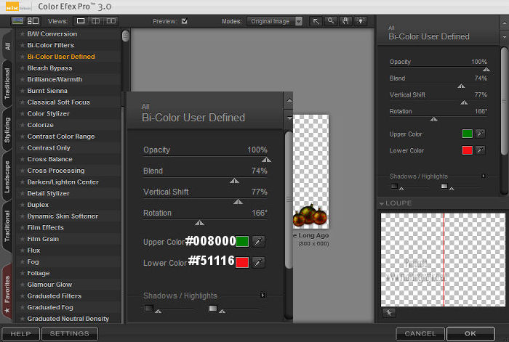Choose the Graduated Neutral Density filter
Screen dimensions: 509x342
pyautogui.click(x=68, y=319)
